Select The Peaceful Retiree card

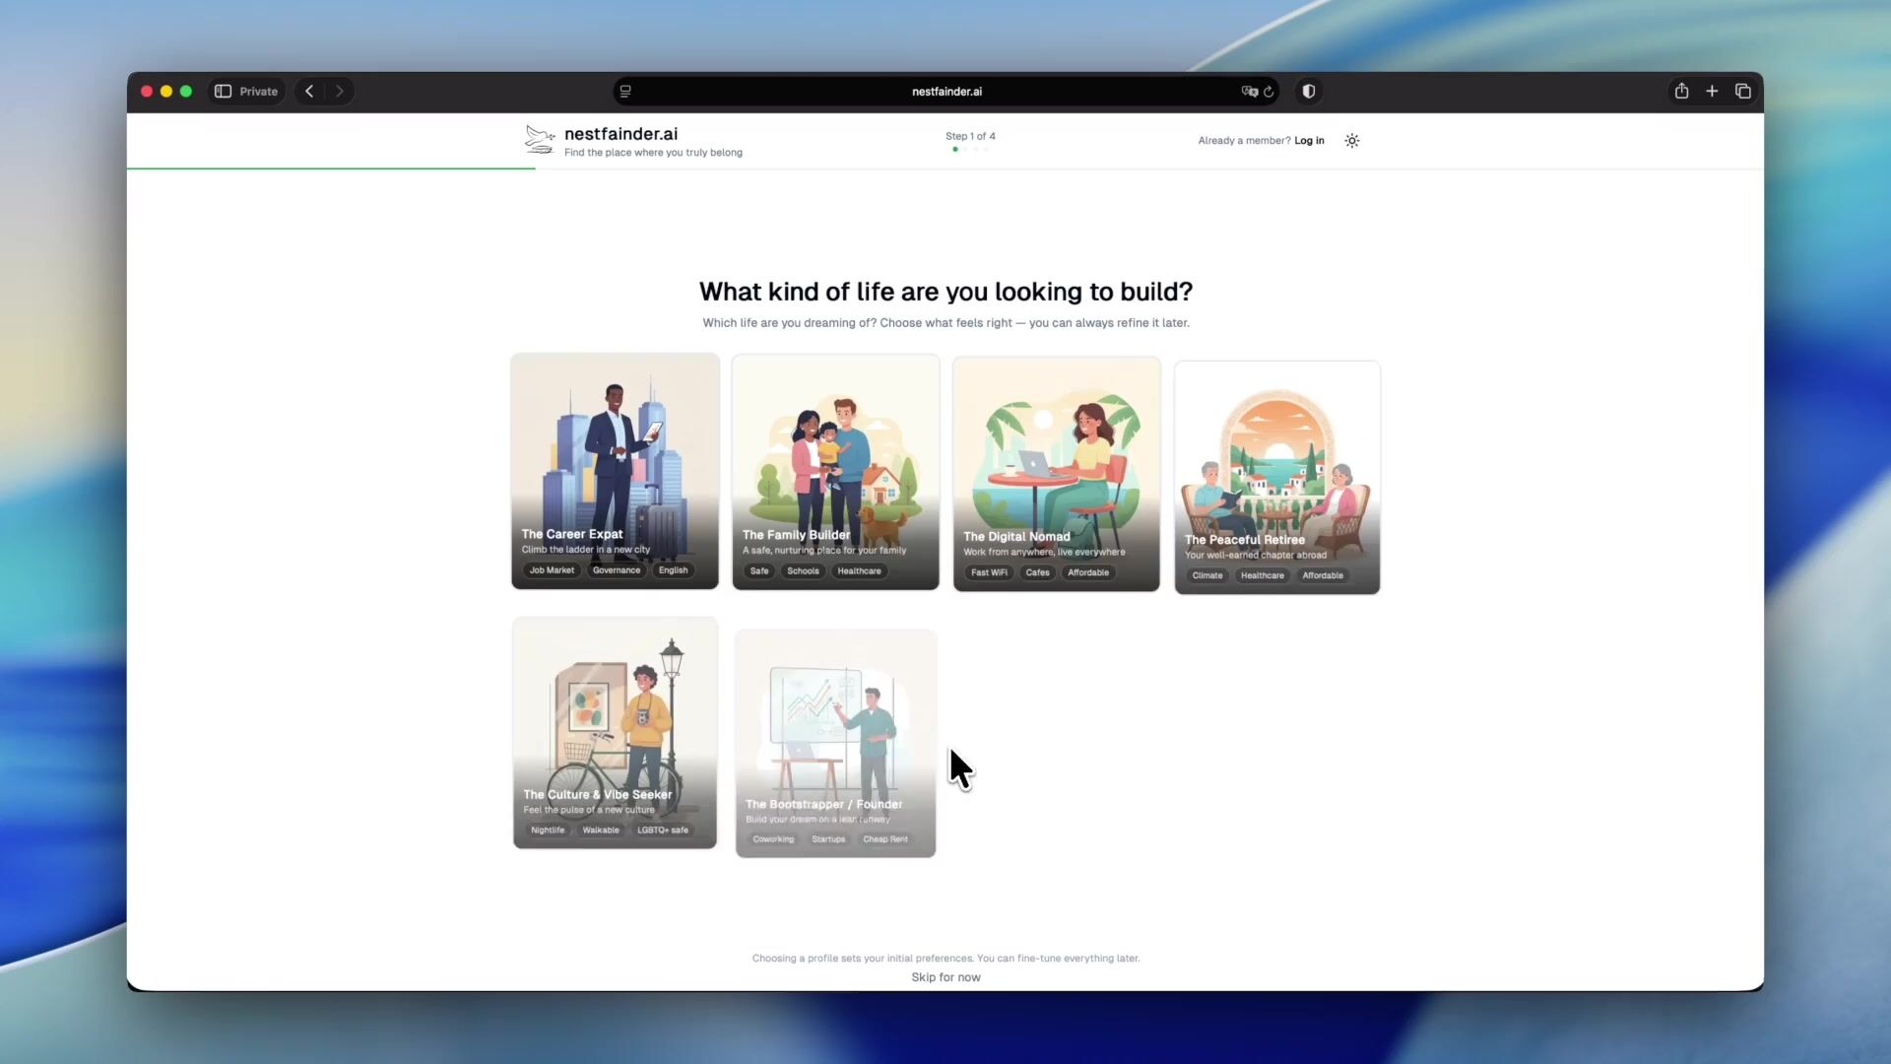(1276, 477)
